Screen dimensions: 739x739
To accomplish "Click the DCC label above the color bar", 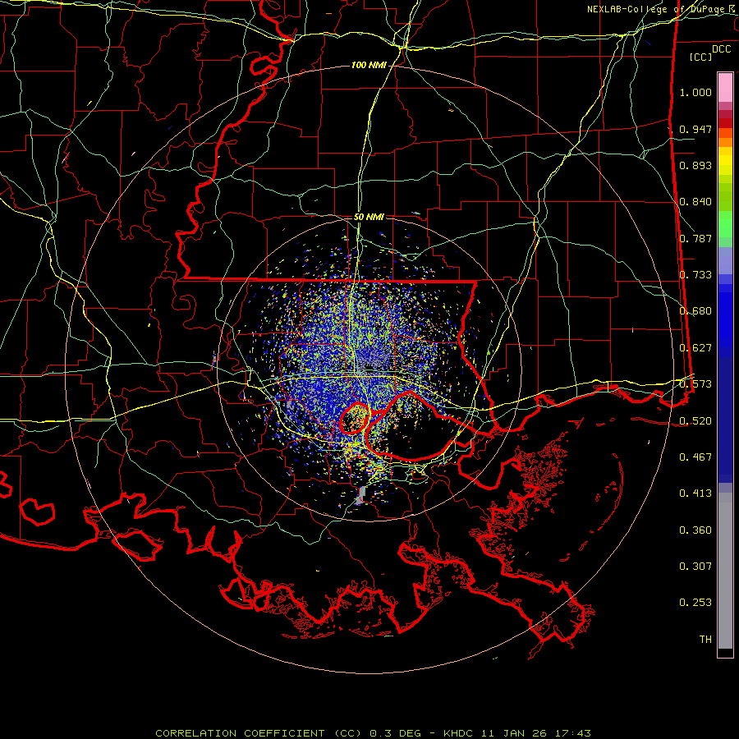I will tap(721, 49).
